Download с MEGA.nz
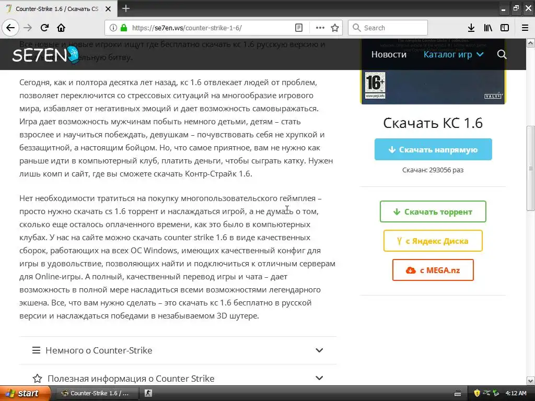535x401 pixels. pos(433,270)
